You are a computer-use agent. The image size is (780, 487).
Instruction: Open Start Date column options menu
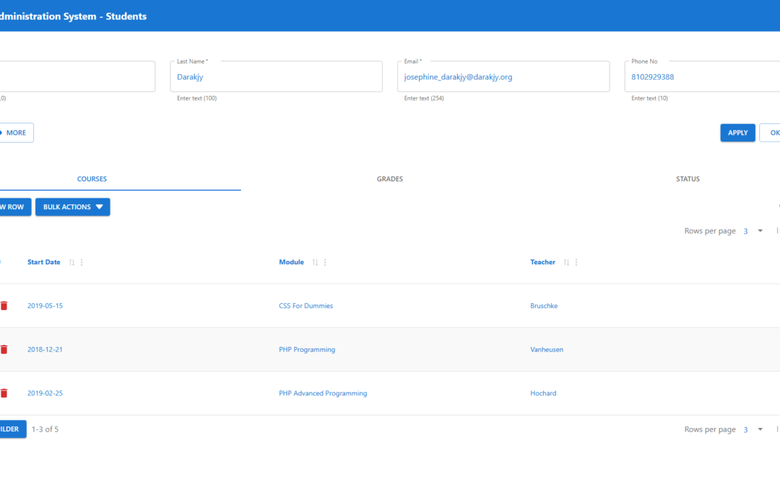point(82,263)
